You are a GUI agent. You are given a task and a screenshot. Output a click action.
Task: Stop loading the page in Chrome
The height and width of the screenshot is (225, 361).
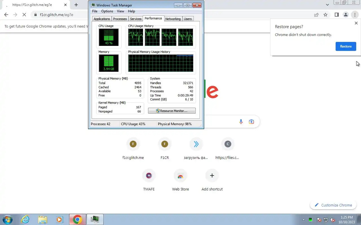[25, 15]
